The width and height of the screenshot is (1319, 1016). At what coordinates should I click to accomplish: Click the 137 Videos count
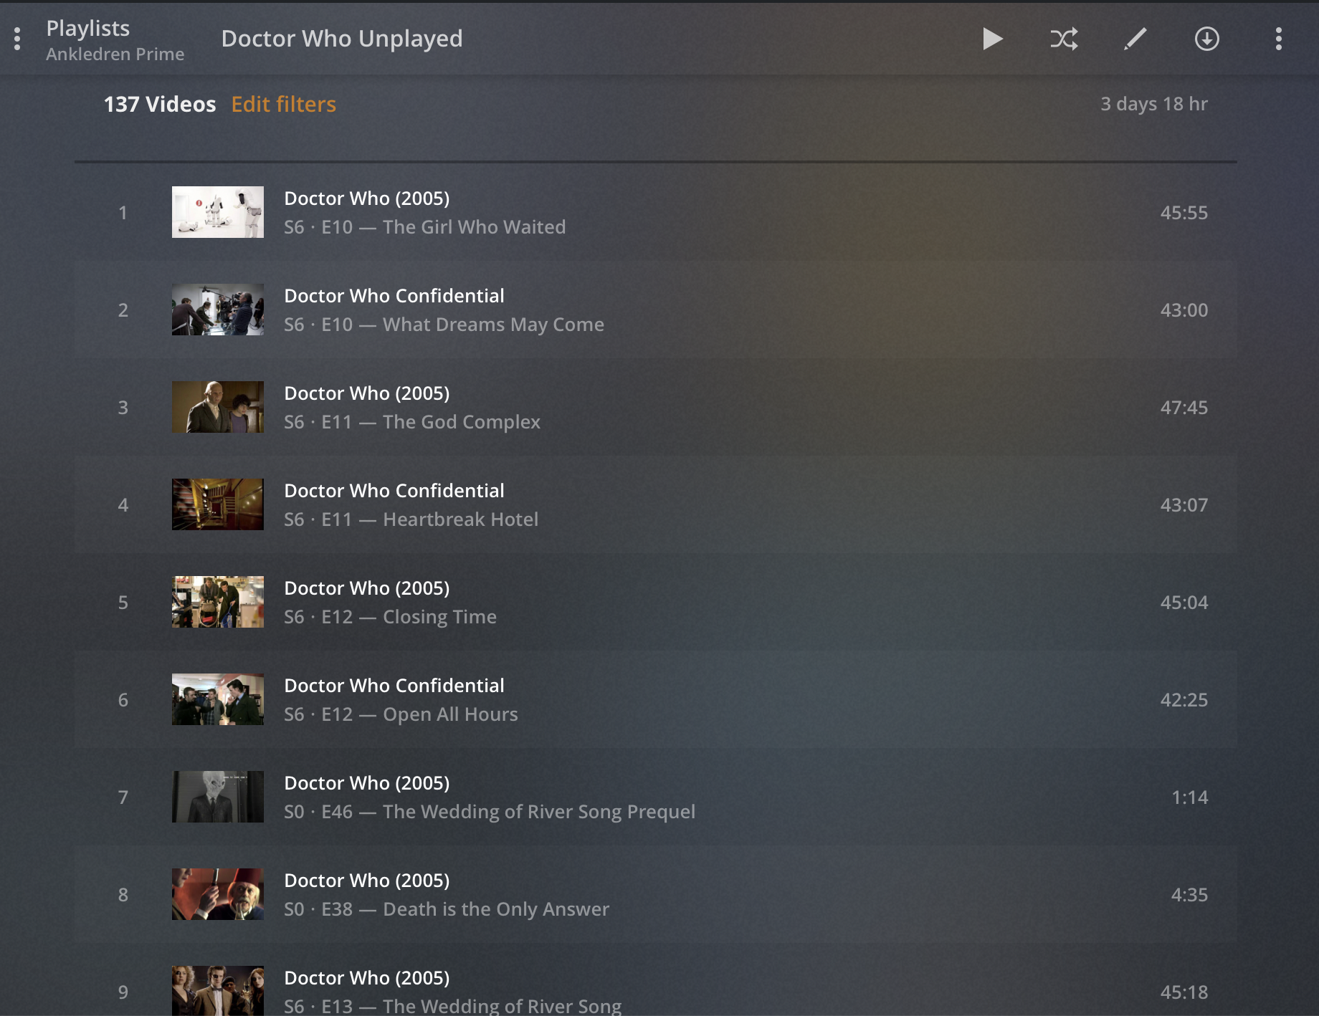[160, 105]
